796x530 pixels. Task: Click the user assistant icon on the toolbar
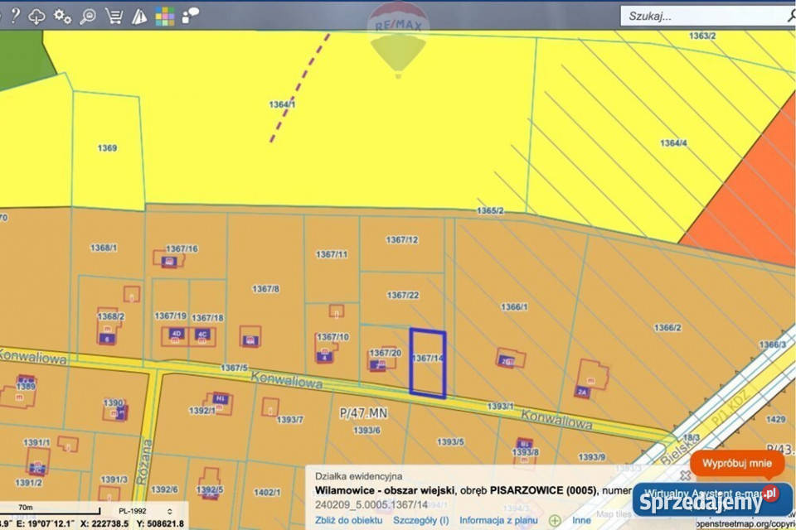click(189, 15)
